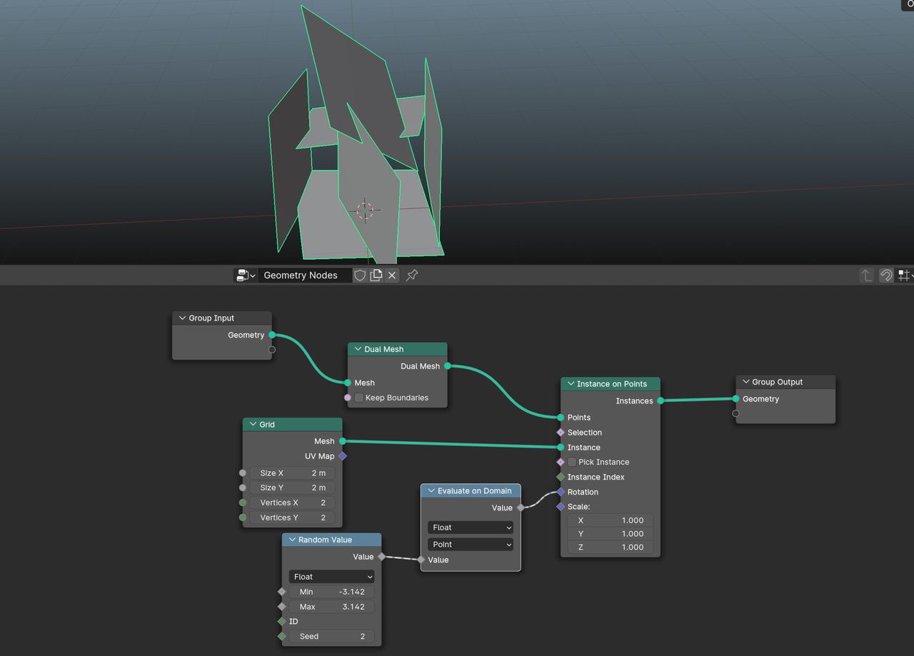914x656 pixels.
Task: Toggle node snapping magnet icon
Action: point(886,276)
